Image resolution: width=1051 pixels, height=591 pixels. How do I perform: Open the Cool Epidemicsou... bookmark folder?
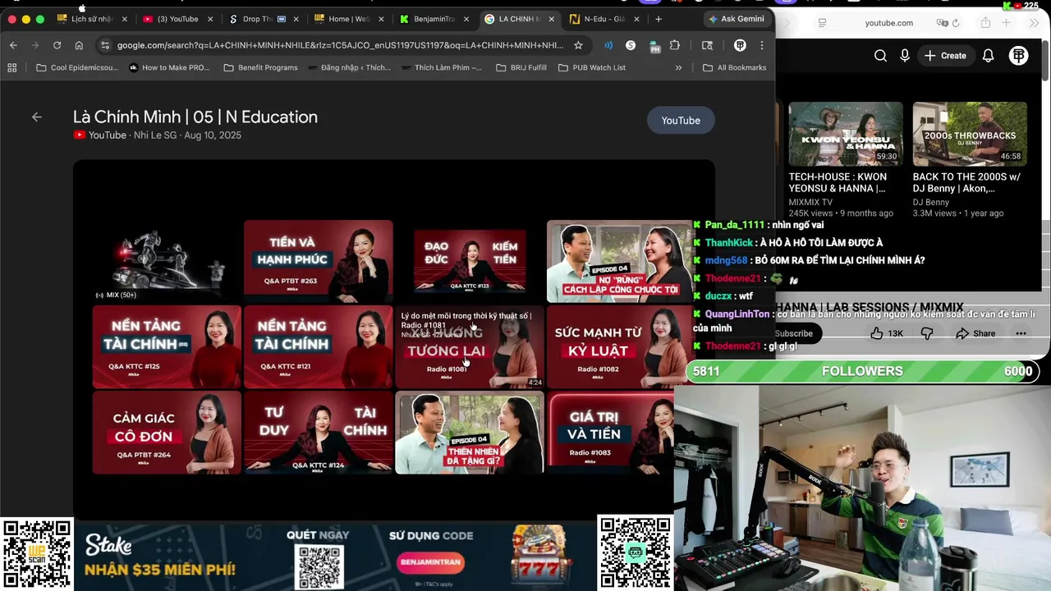pos(77,67)
